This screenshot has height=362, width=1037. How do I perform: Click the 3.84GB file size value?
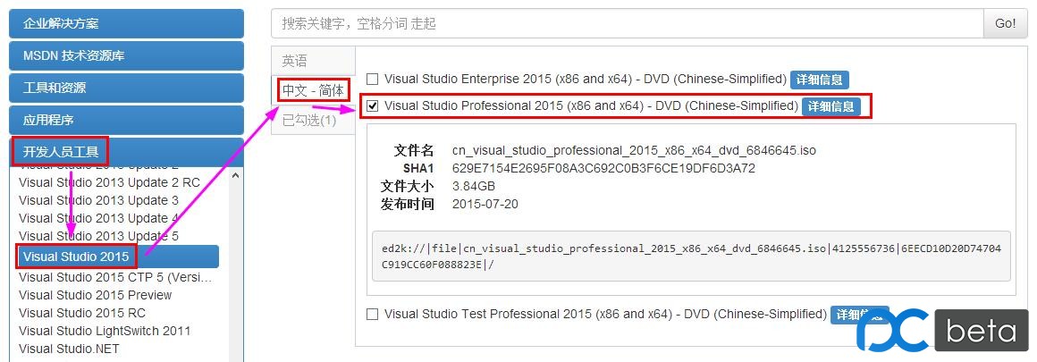[x=474, y=187]
